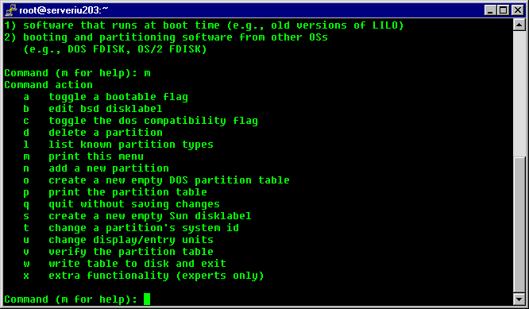The image size is (529, 309).
Task: Click the 'write table to disk and exit' line
Action: tap(125, 264)
